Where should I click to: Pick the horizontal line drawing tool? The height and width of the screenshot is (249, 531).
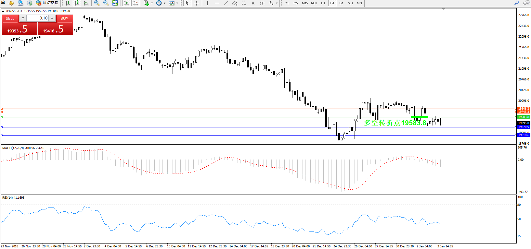216,3
